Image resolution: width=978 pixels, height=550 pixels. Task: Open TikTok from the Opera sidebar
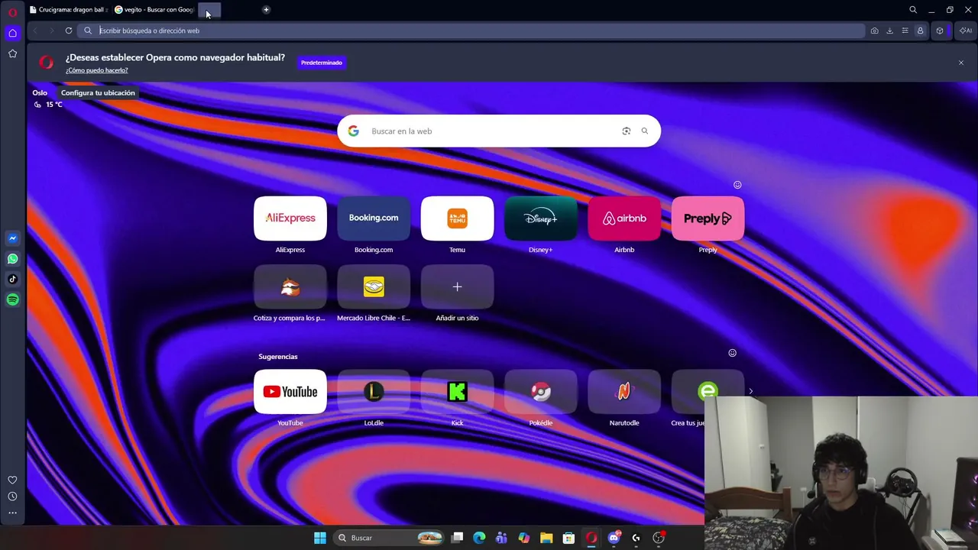(12, 279)
